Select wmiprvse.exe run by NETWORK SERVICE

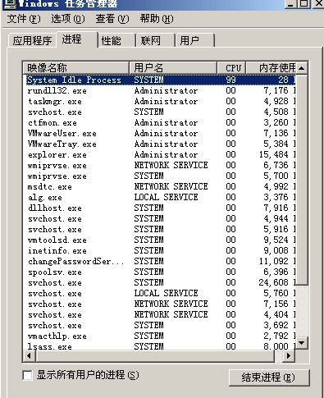coord(161,165)
